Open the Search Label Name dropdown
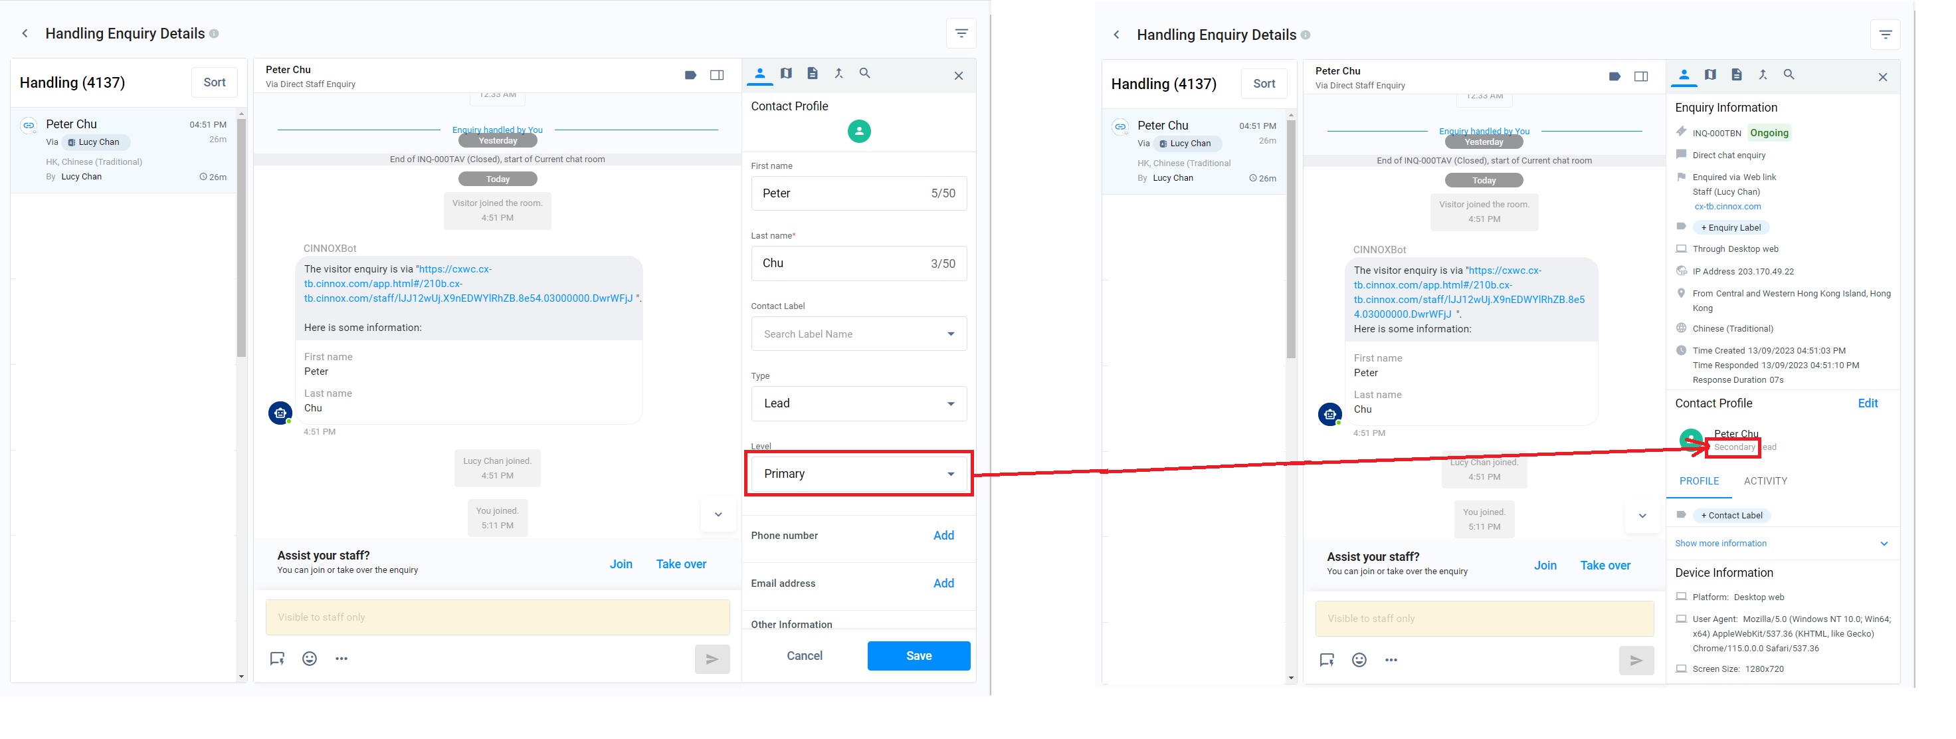1956x739 pixels. point(858,334)
